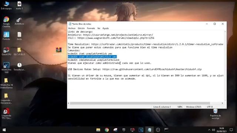Screen dimensions: 237x133
Task: Maximize the Notepad window
Action: tap(215, 24)
